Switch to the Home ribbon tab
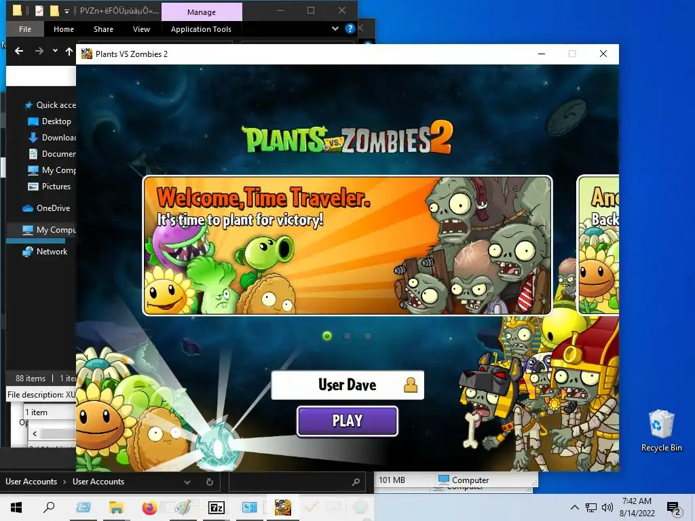Screen dimensions: 695x521 pyautogui.click(x=64, y=29)
